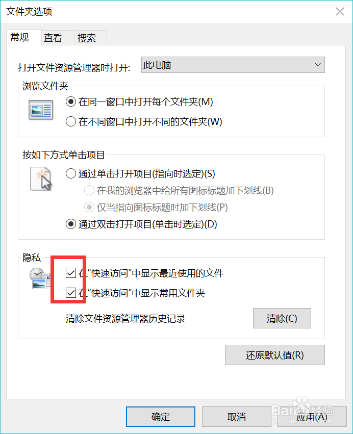Image resolution: width=353 pixels, height=434 pixels.
Task: Click 还原默认值(R) button
Action: coord(274,355)
